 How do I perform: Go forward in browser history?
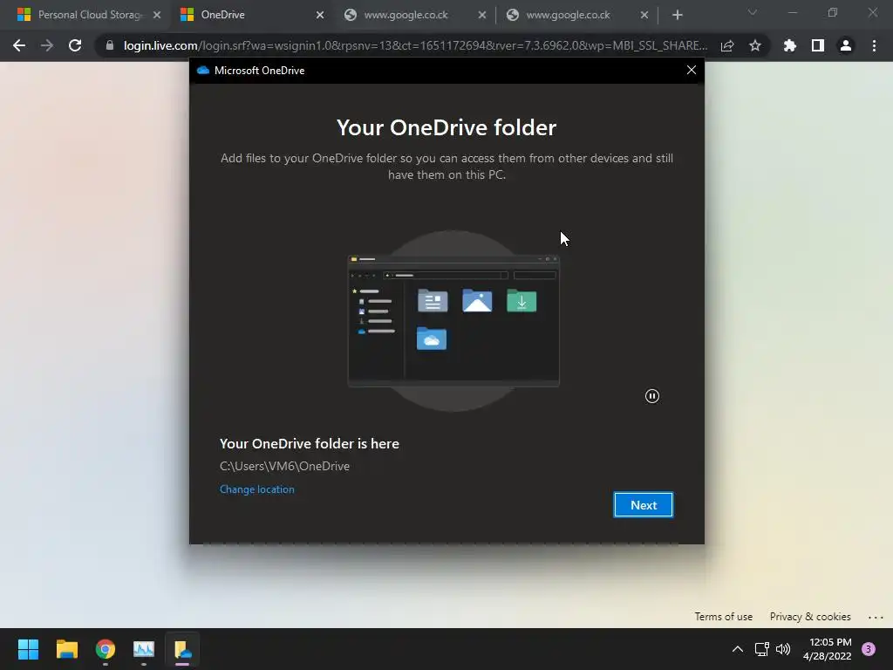tap(47, 45)
